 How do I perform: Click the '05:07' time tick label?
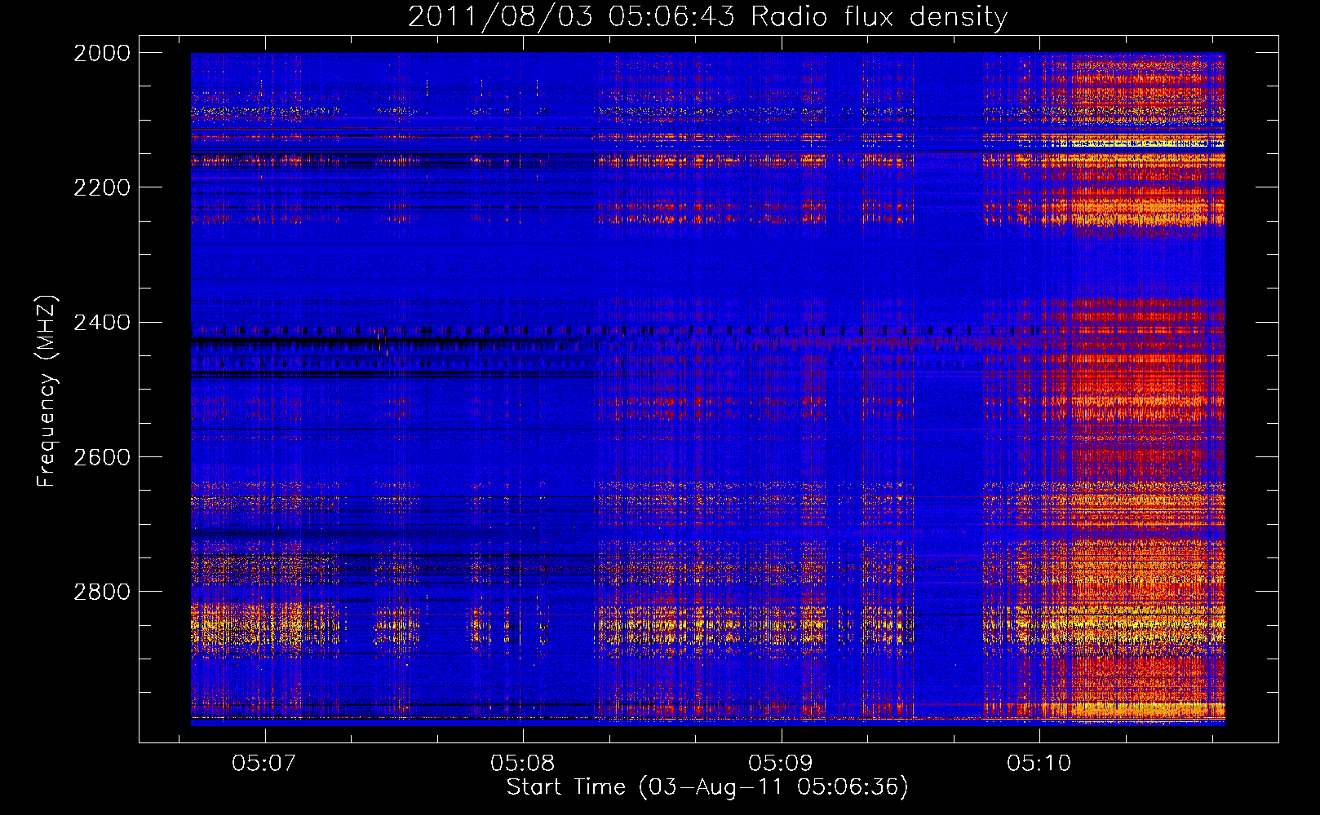coord(264,763)
